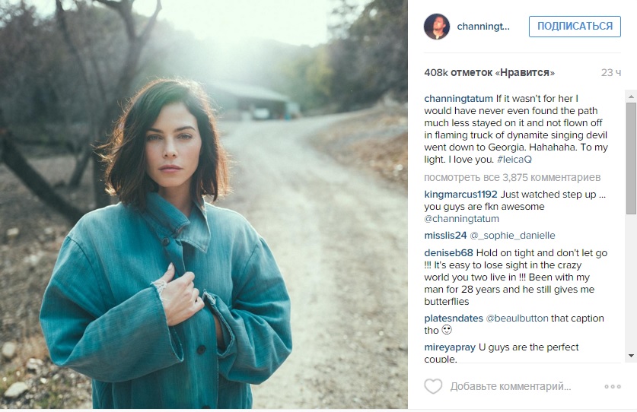
Task: Click the scrollbar down arrow
Action: pos(631,356)
